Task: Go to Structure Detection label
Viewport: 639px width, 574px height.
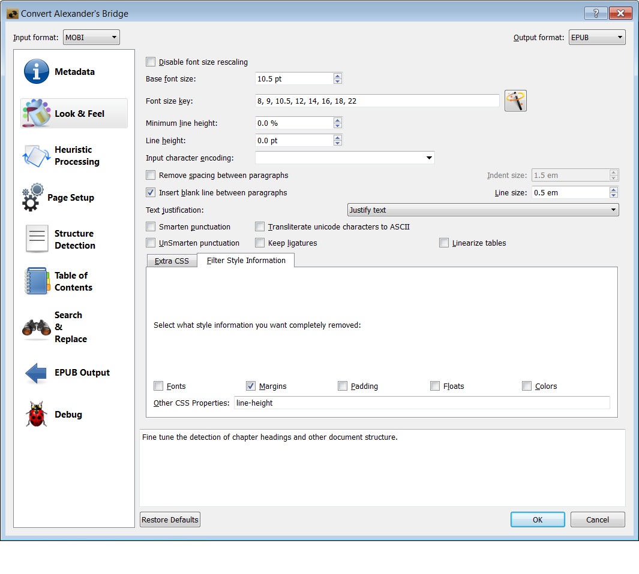Action: tap(75, 240)
